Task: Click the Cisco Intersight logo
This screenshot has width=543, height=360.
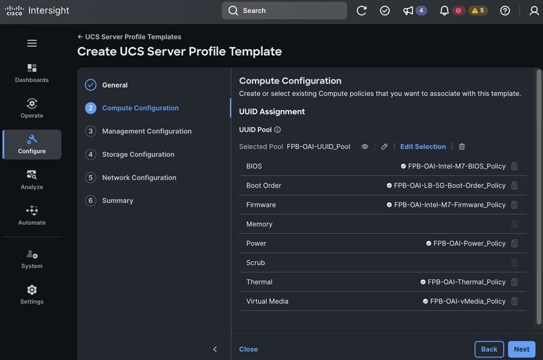Action: pyautogui.click(x=37, y=10)
